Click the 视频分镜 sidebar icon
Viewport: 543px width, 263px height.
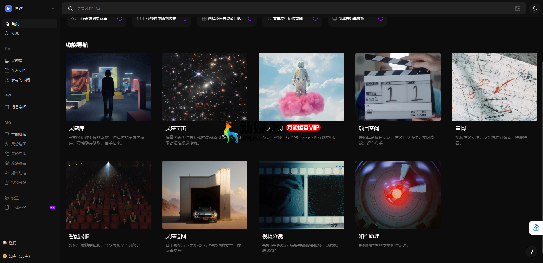tap(7, 183)
